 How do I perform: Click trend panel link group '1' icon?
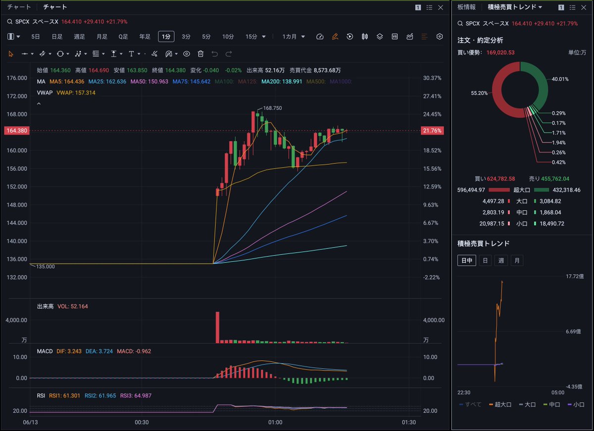[x=561, y=7]
